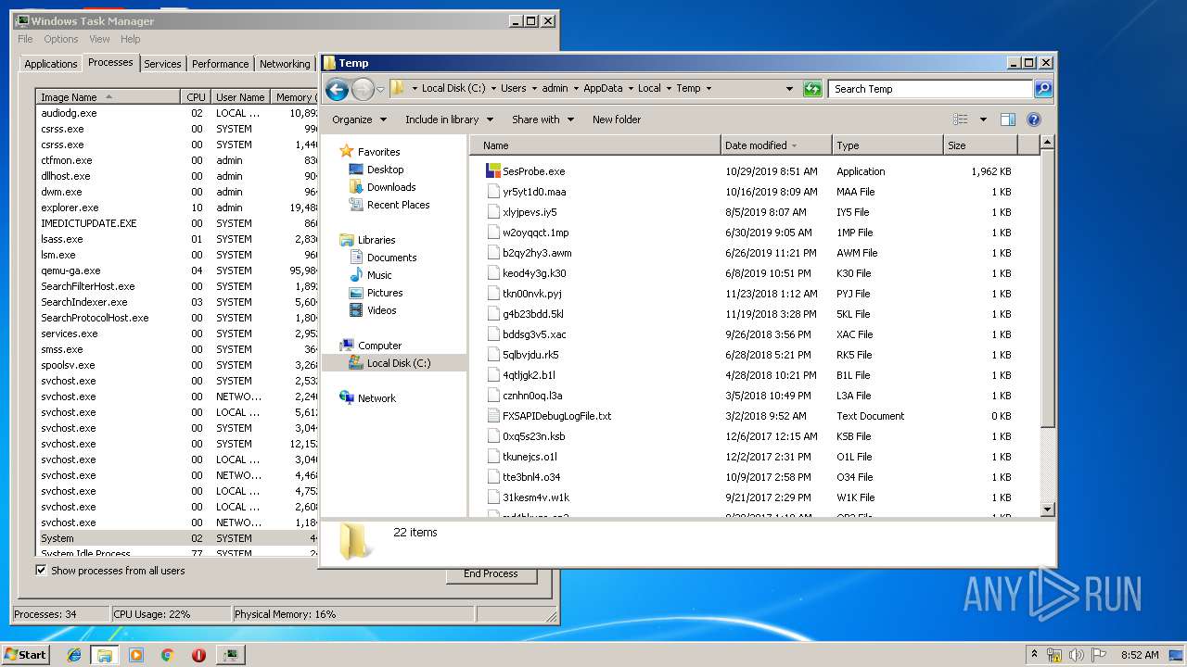Sort processes by Image Name column
This screenshot has height=667, width=1187.
coord(108,97)
